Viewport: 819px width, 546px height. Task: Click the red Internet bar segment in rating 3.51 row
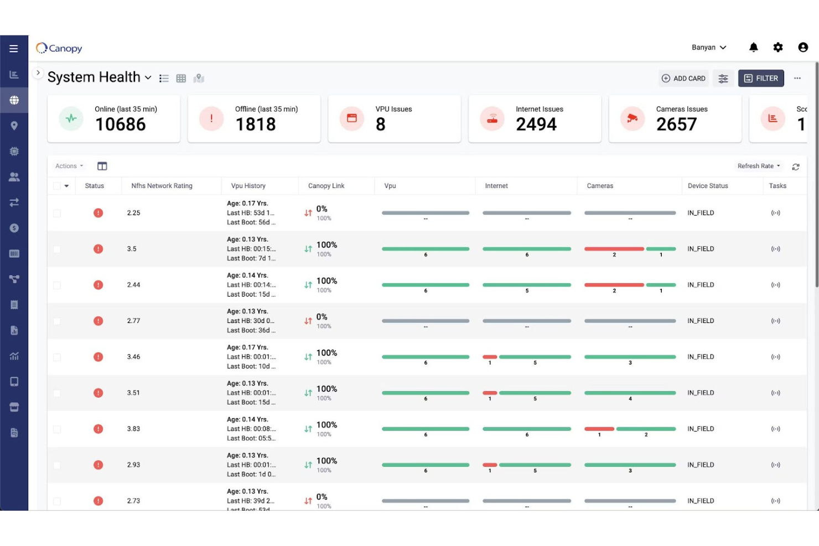point(490,393)
